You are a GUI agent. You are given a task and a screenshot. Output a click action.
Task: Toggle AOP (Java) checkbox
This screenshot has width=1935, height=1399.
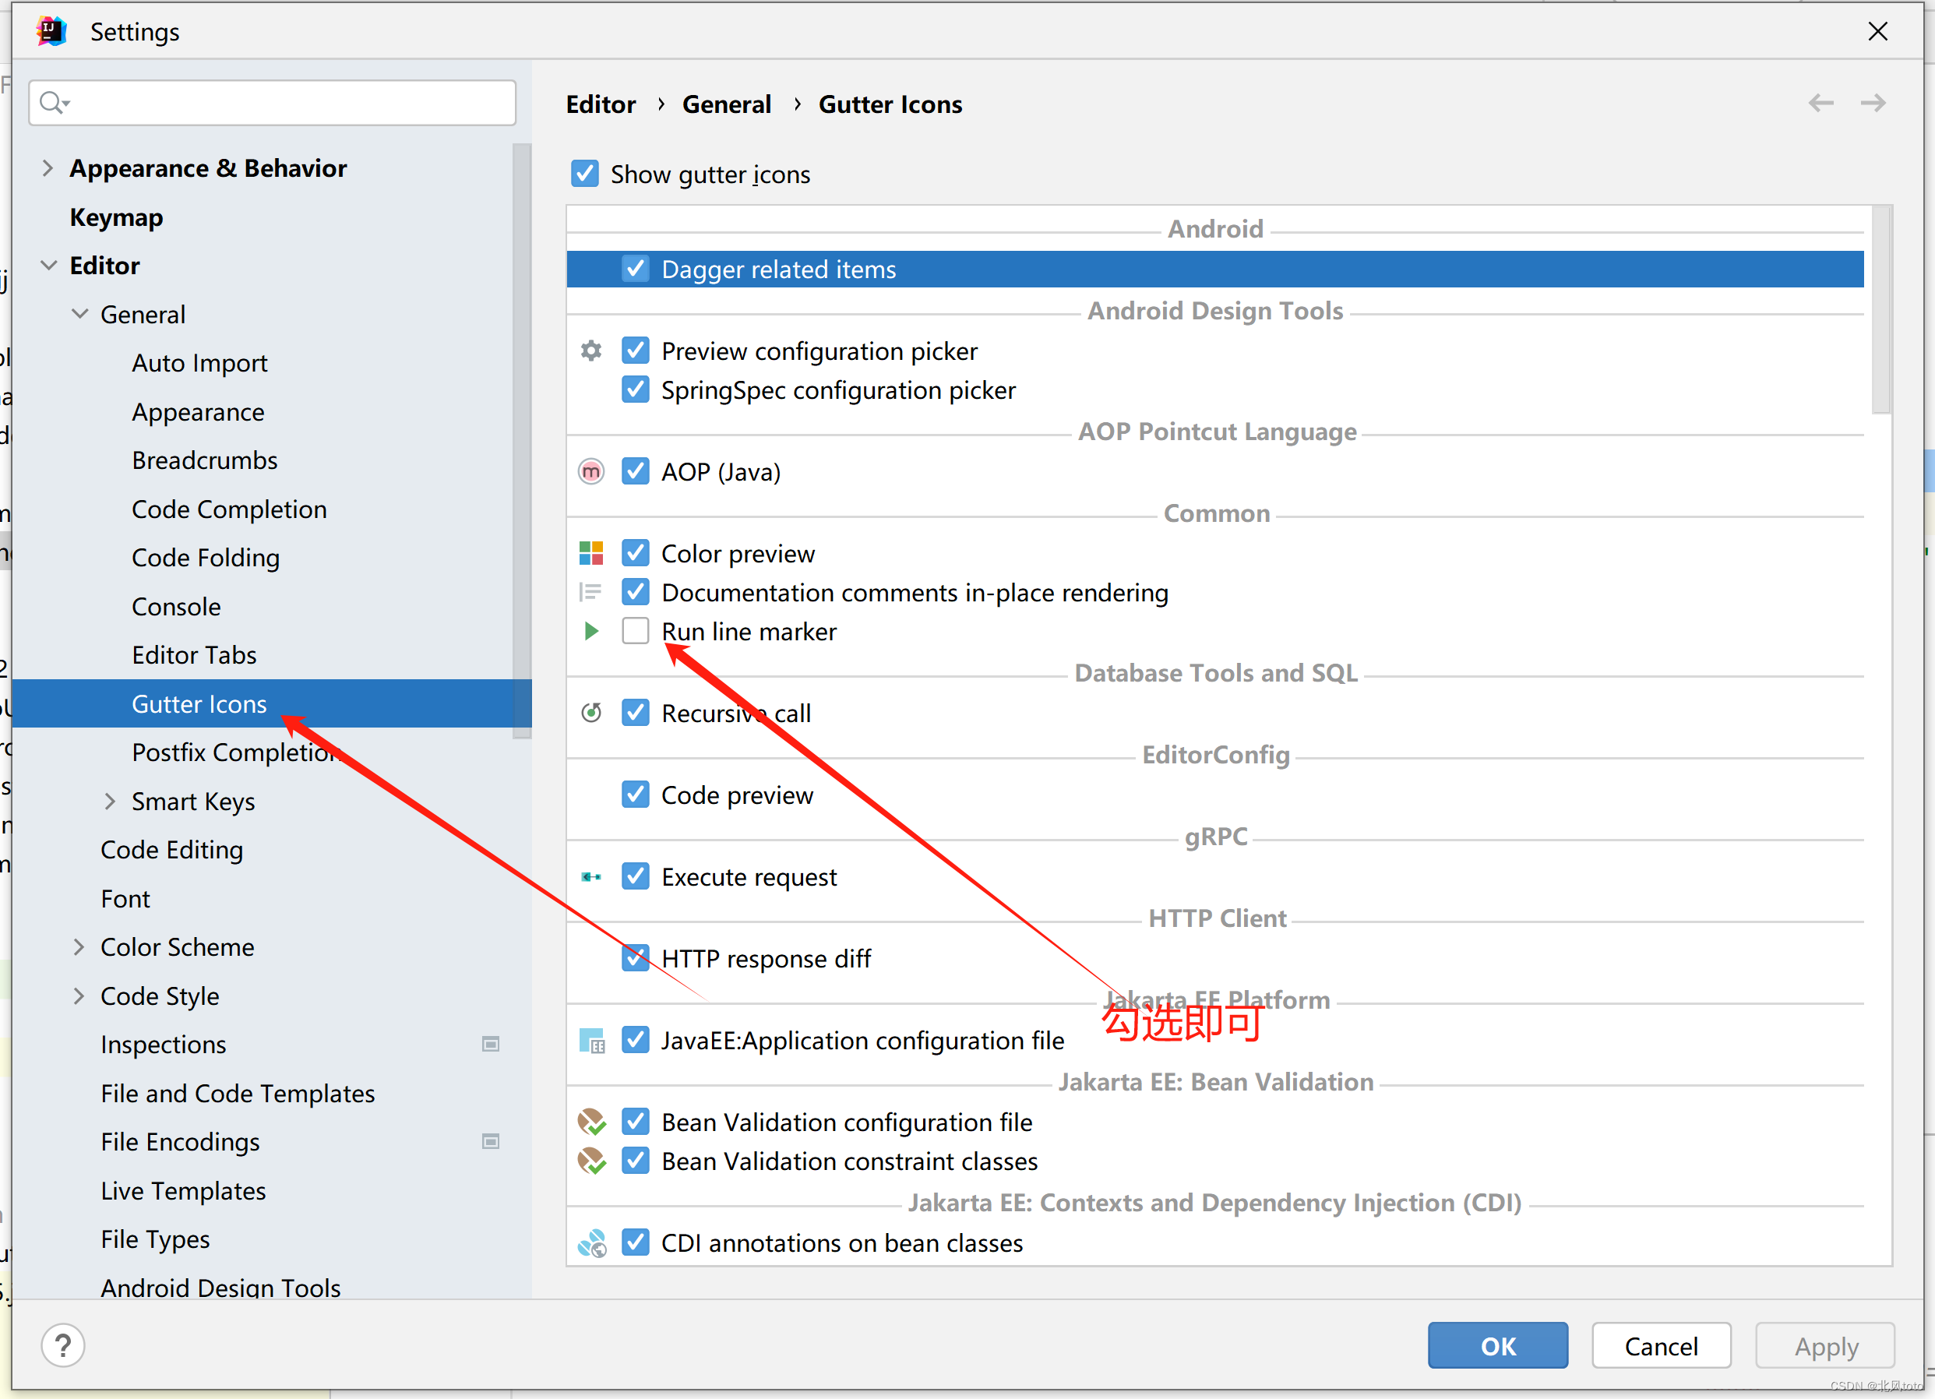click(636, 472)
